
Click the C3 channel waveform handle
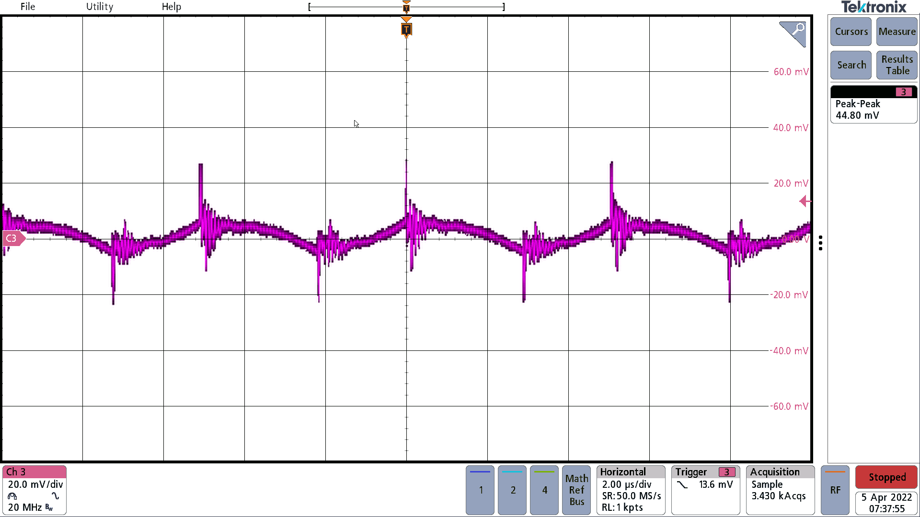(13, 238)
